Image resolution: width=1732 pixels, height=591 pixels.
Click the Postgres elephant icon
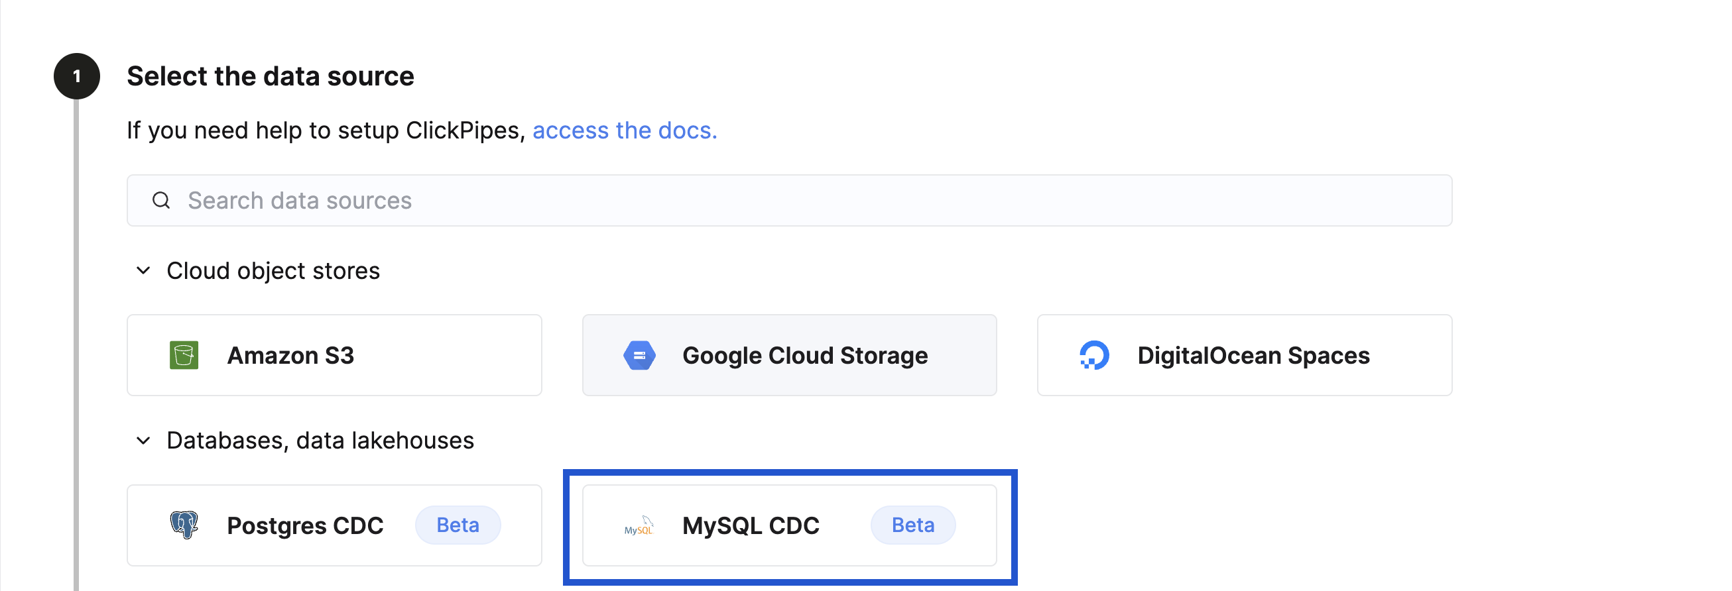pos(184,525)
